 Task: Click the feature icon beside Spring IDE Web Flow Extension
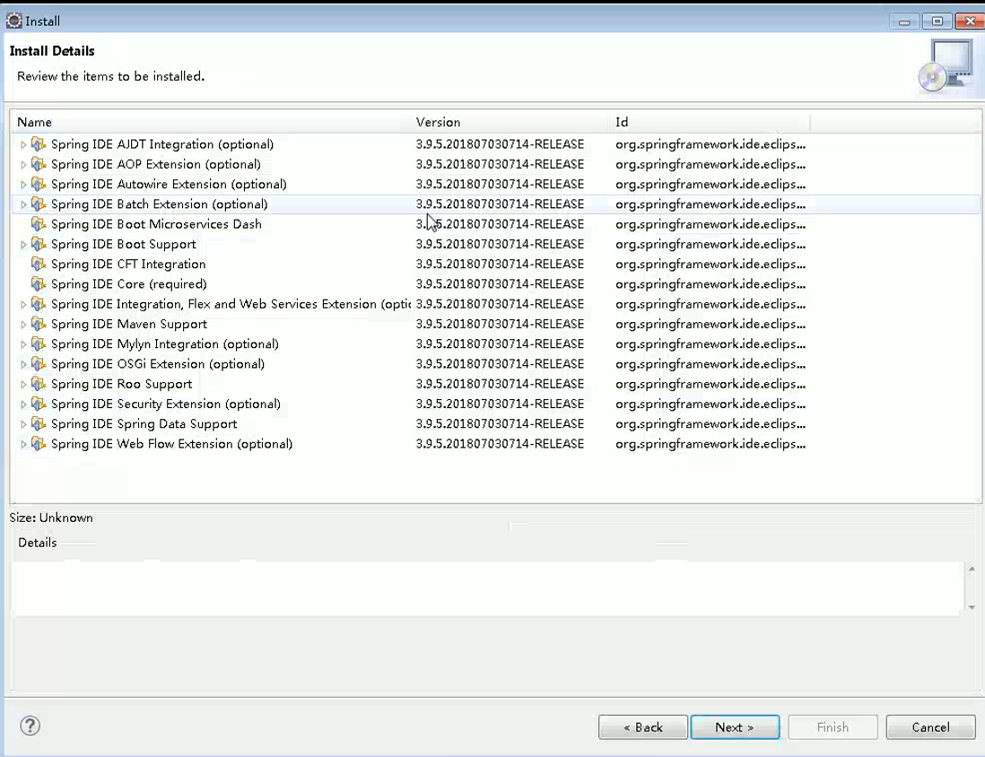pos(39,444)
